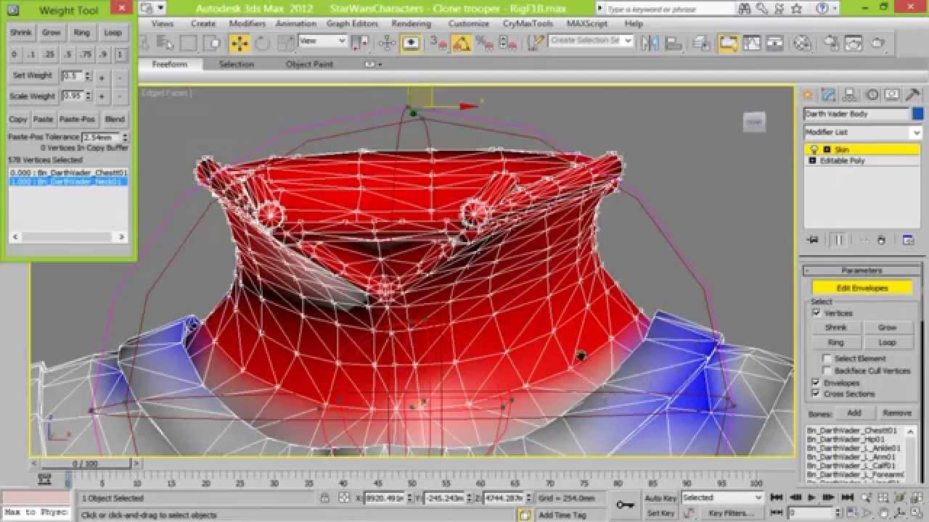
Task: Open the Modify command panel tab
Action: click(828, 95)
